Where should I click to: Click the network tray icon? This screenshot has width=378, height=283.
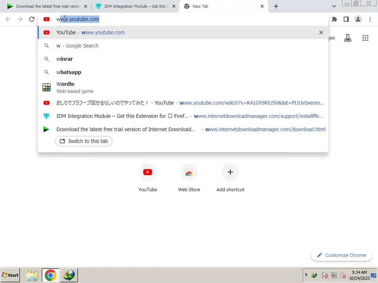click(x=334, y=275)
